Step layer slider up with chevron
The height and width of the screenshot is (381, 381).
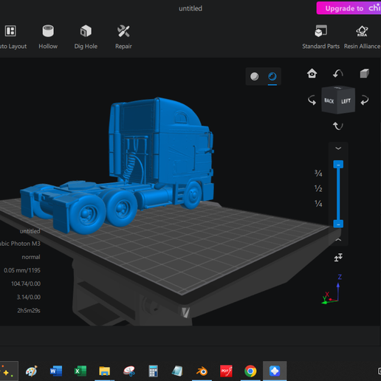tap(338, 240)
